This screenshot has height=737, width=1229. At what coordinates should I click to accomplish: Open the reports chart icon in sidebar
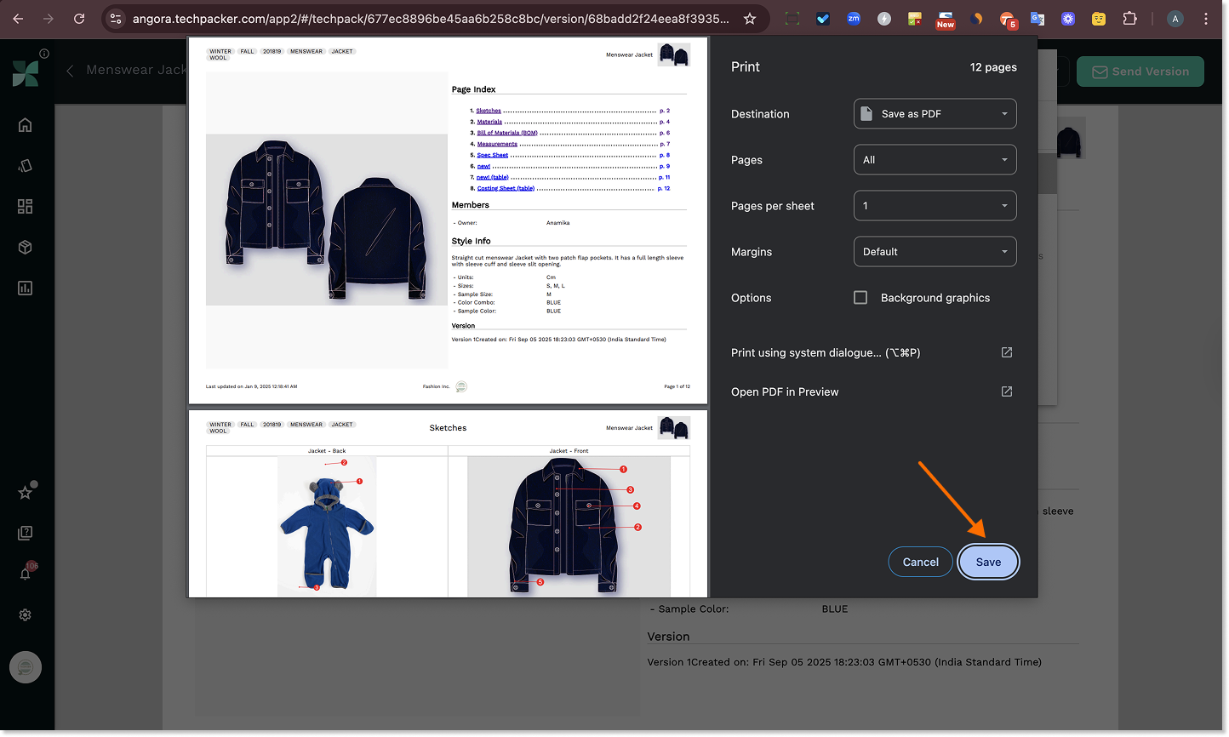pyautogui.click(x=26, y=289)
